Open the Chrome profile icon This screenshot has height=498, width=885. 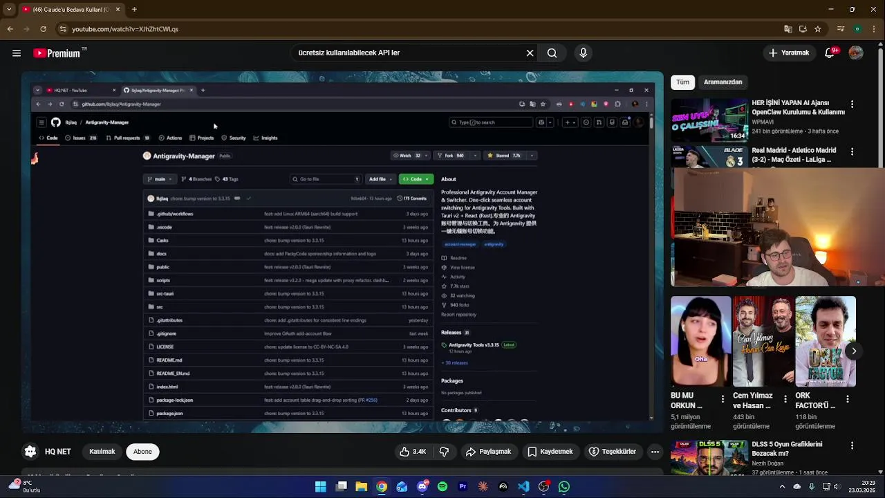tap(857, 29)
